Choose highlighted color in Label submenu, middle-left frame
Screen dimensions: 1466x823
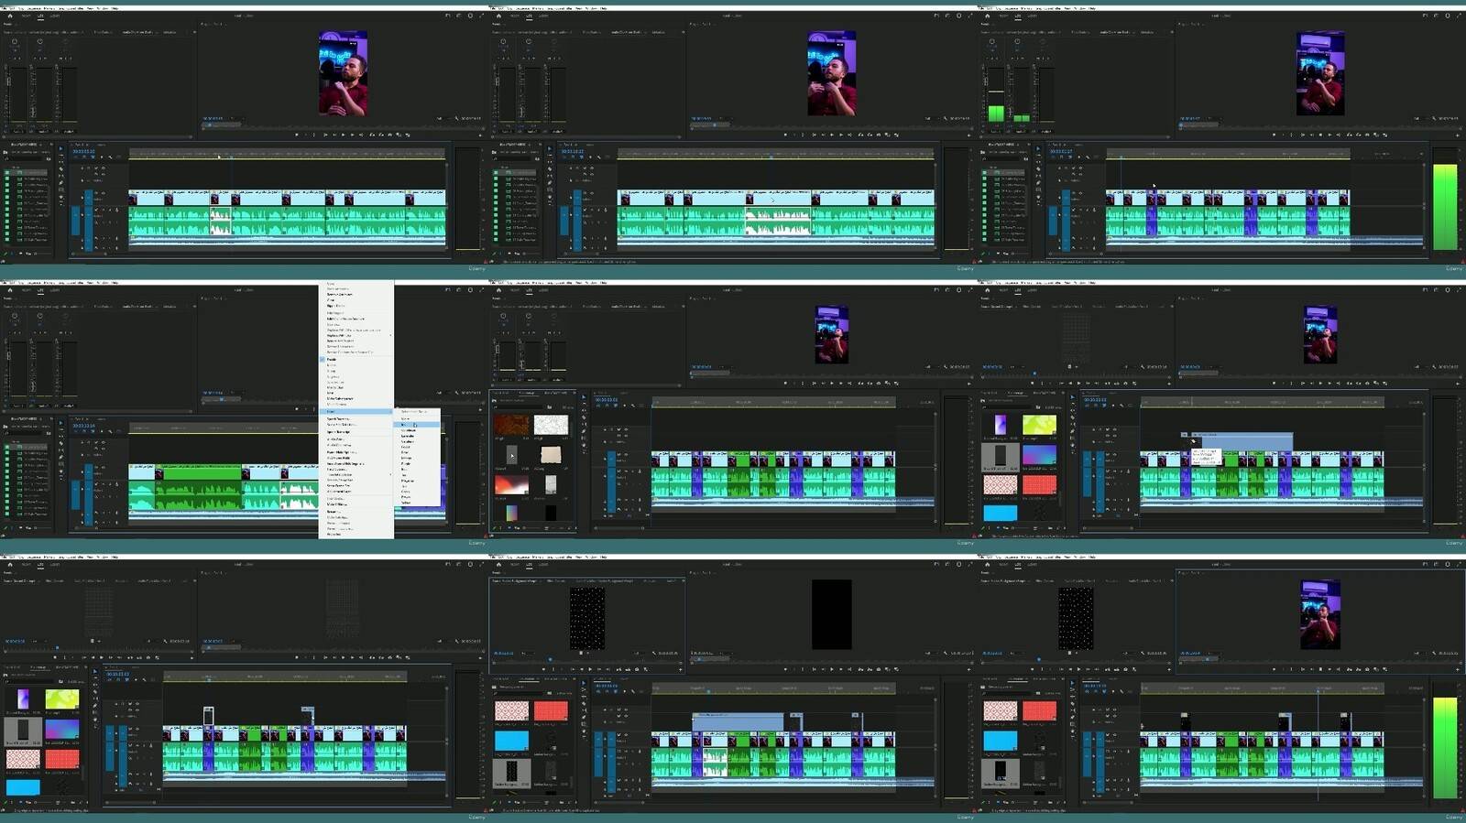417,424
